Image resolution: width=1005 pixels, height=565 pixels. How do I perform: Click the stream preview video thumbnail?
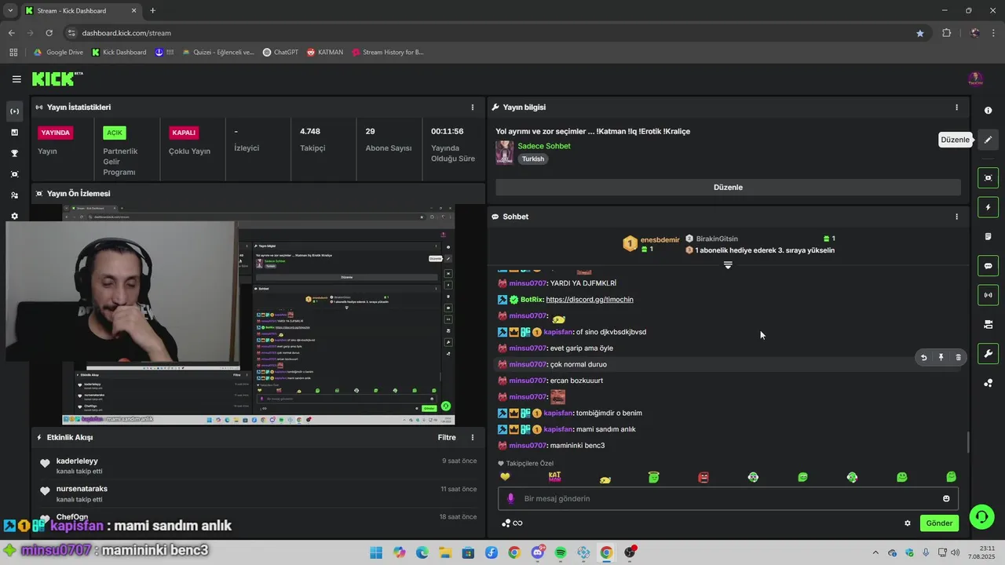click(x=258, y=315)
